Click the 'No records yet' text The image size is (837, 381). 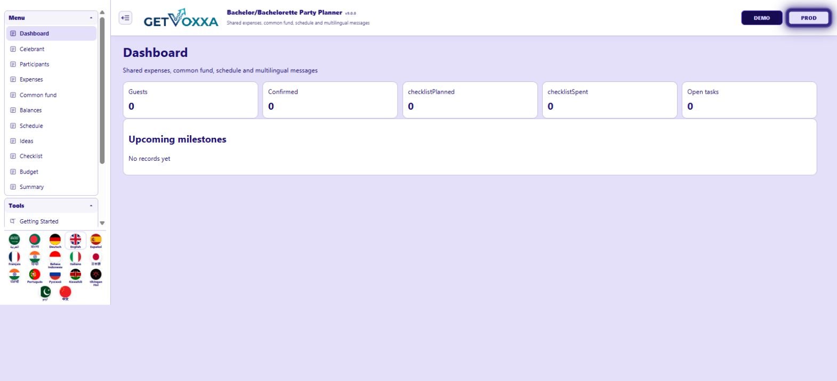pyautogui.click(x=149, y=159)
